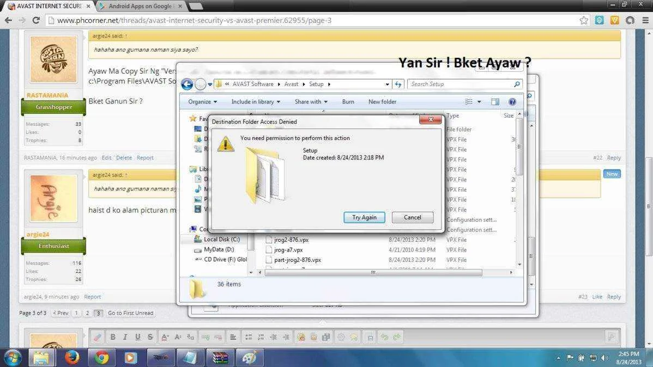Open Explorer address bar dropdown arrow
This screenshot has height=367, width=653.
[x=388, y=84]
